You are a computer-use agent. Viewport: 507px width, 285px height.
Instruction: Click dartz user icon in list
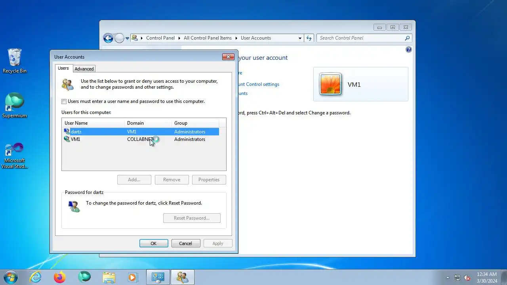67,132
